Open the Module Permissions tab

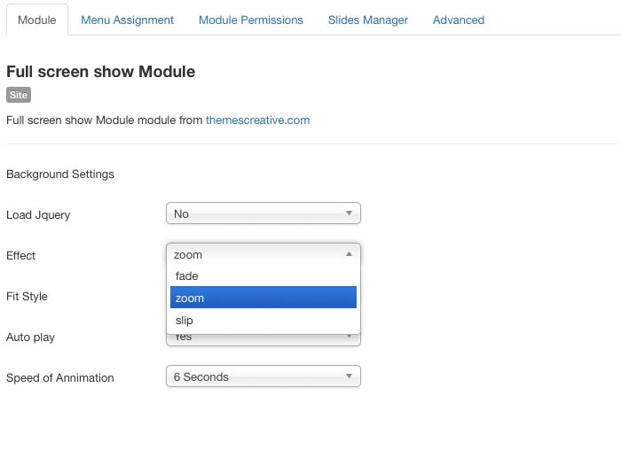click(x=250, y=19)
